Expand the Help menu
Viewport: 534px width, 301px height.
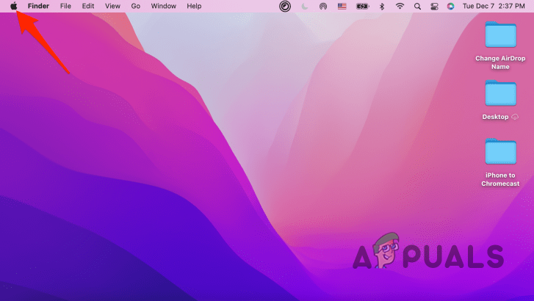tap(194, 6)
